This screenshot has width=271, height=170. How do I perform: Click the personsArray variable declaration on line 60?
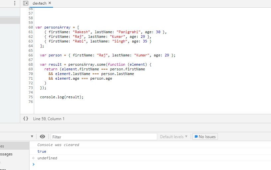[57, 27]
